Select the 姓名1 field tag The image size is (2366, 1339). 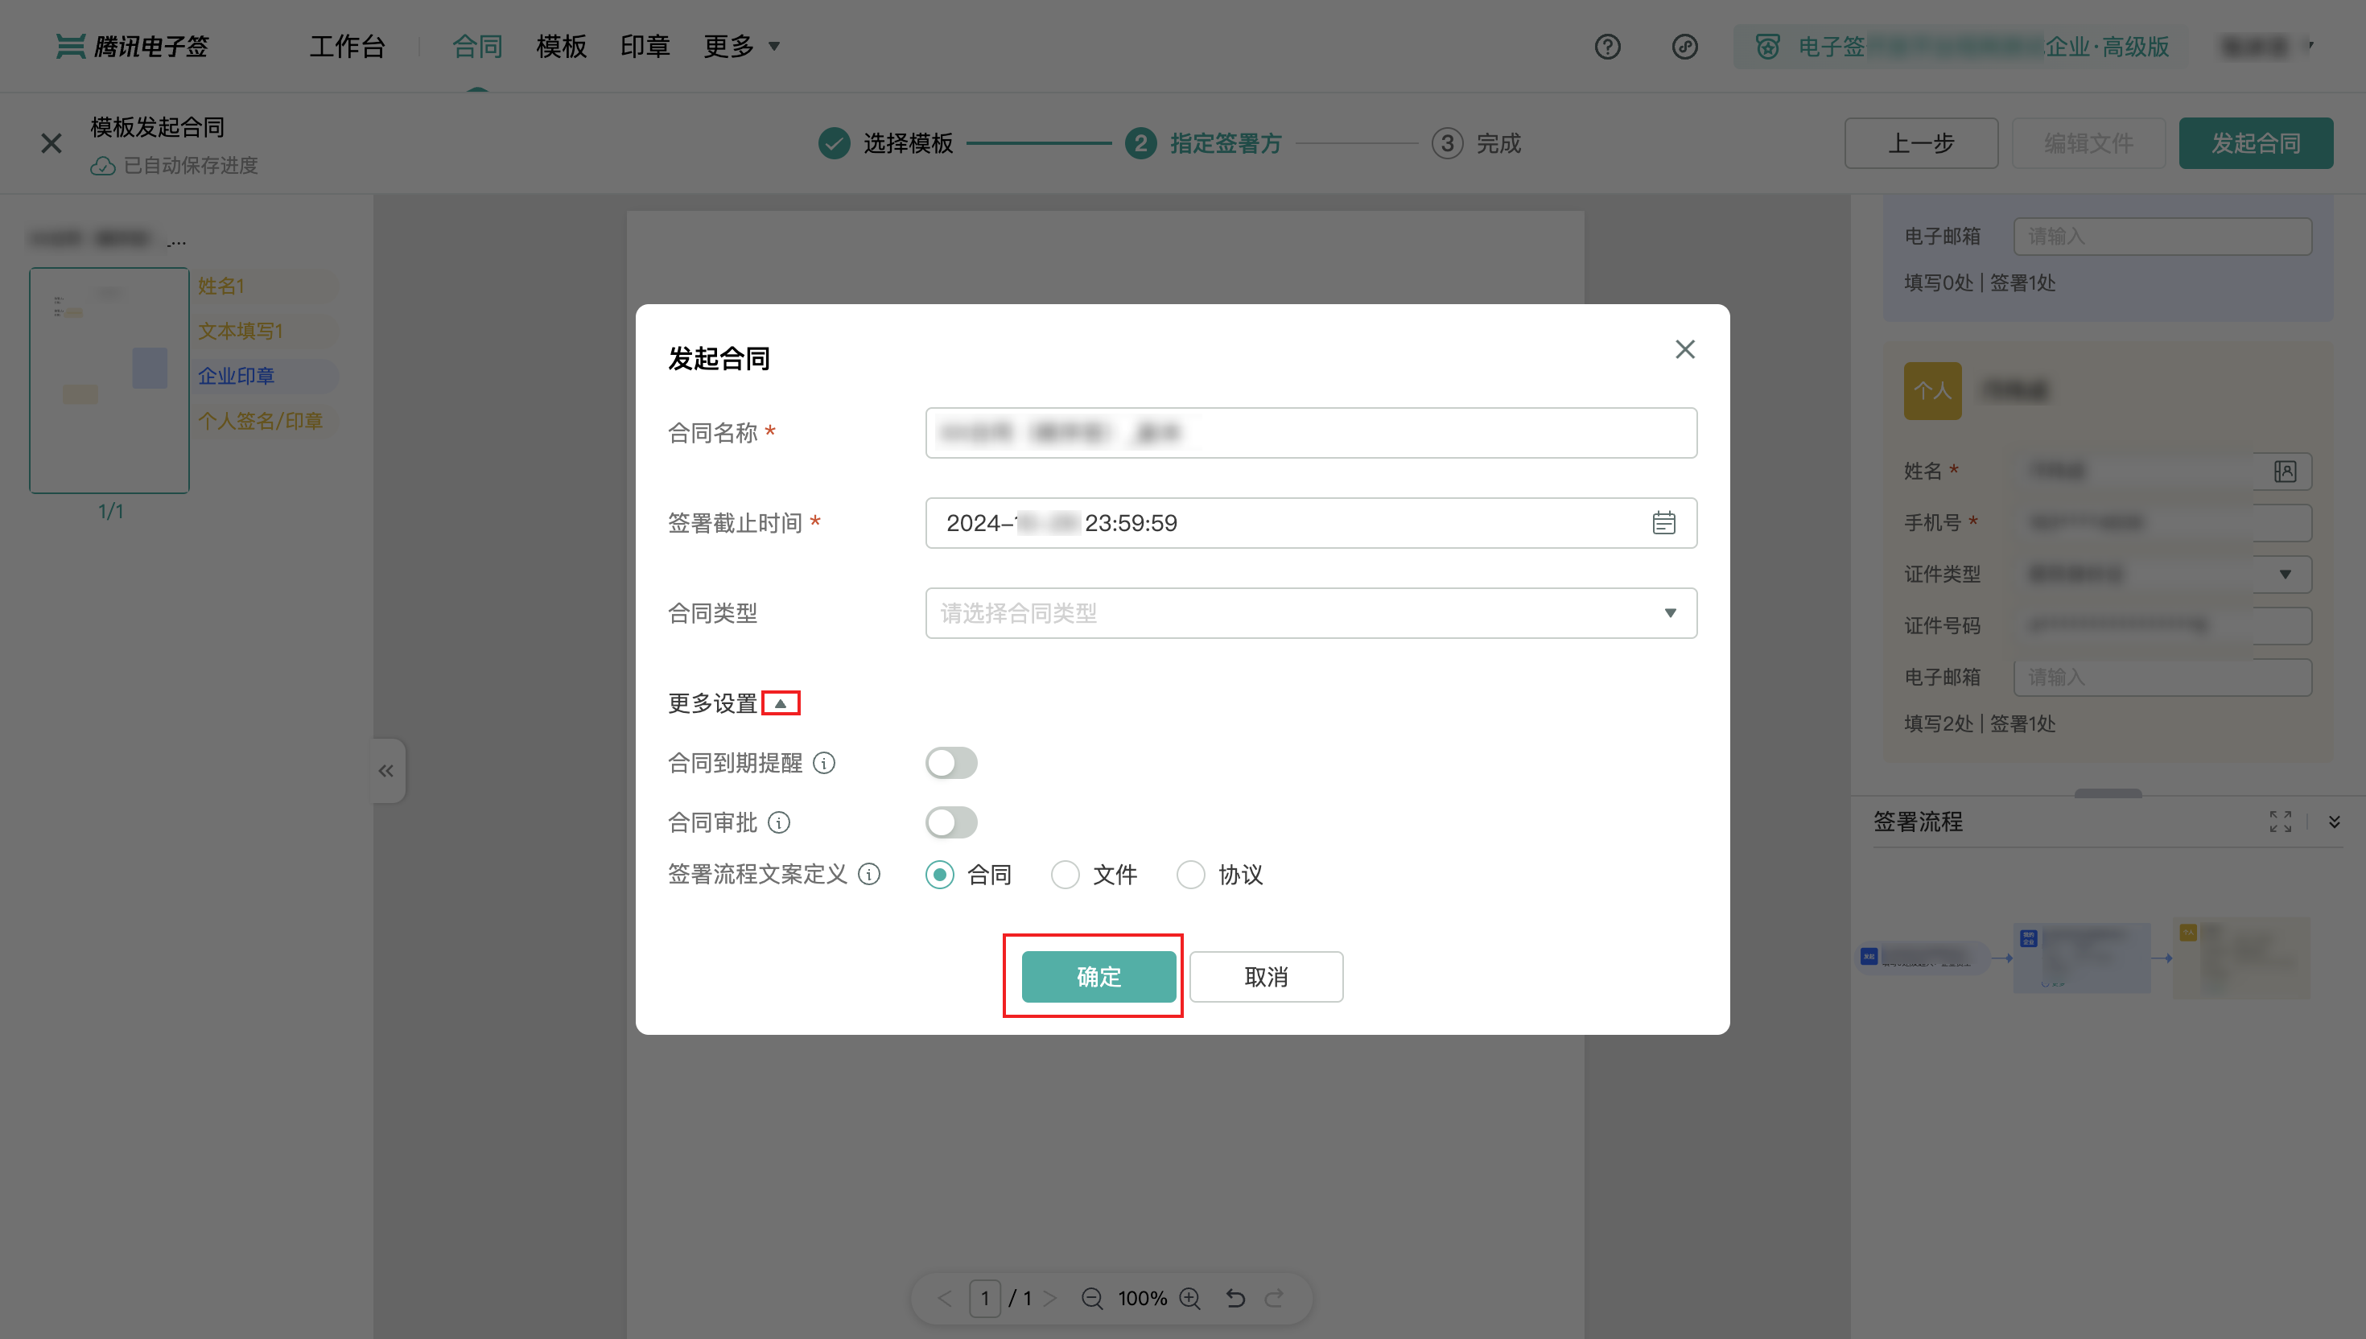266,286
